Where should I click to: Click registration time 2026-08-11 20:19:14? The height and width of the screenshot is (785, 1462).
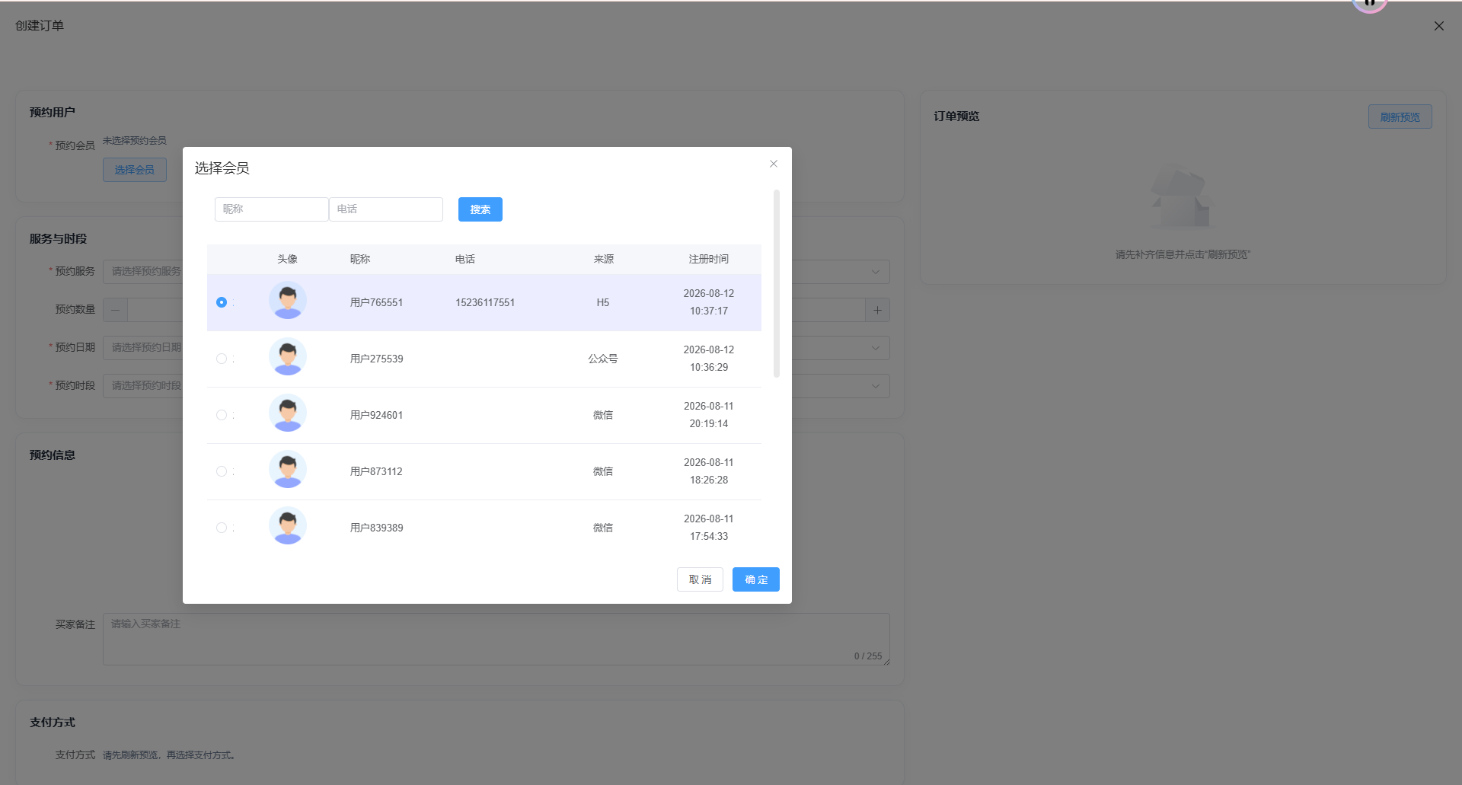709,415
